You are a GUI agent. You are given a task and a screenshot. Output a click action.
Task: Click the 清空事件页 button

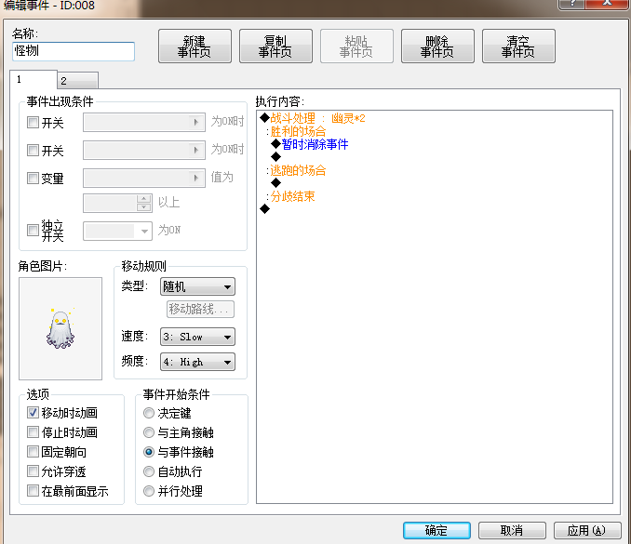(518, 46)
